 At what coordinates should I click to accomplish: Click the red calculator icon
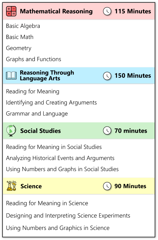point(11,11)
